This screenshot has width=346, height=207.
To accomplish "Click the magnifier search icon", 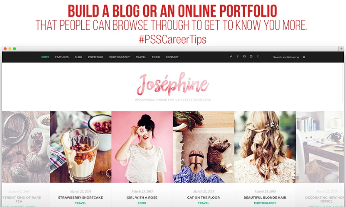I will coord(304,57).
